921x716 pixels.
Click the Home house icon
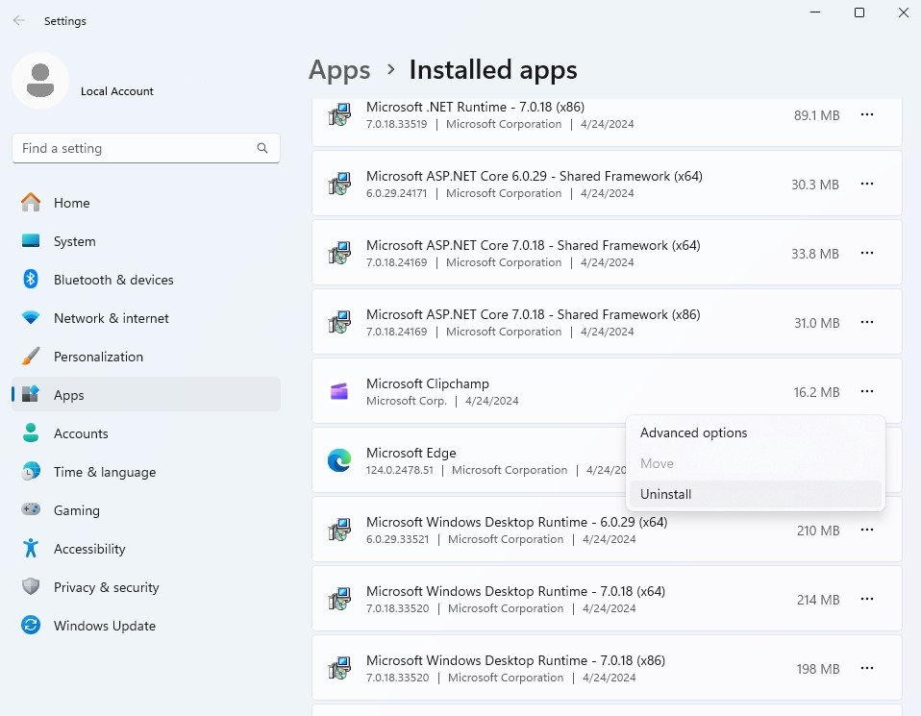coord(31,202)
